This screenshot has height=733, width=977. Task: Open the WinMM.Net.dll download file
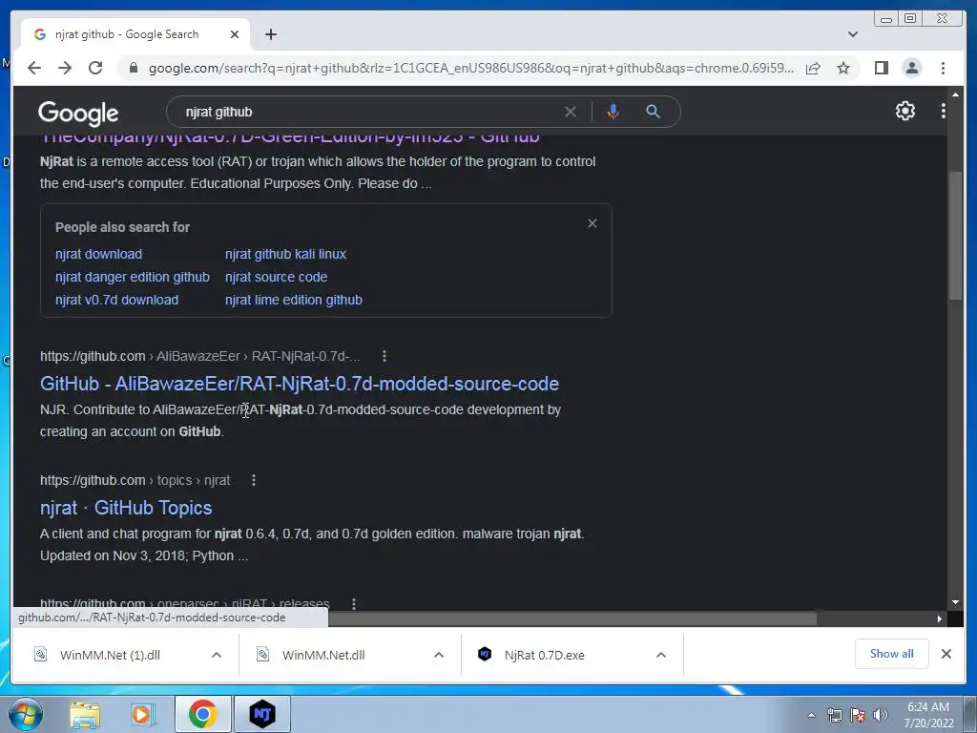[x=322, y=655]
